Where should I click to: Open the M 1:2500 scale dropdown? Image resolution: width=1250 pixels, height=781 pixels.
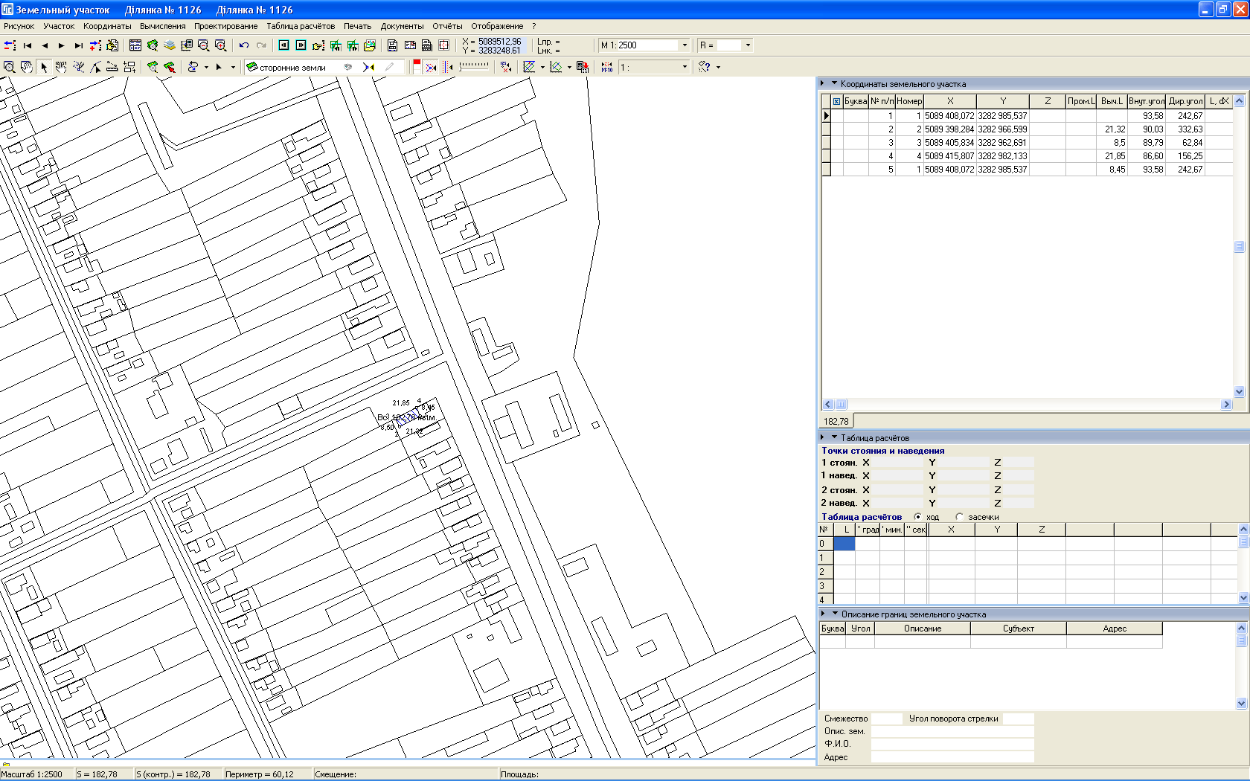tap(685, 45)
